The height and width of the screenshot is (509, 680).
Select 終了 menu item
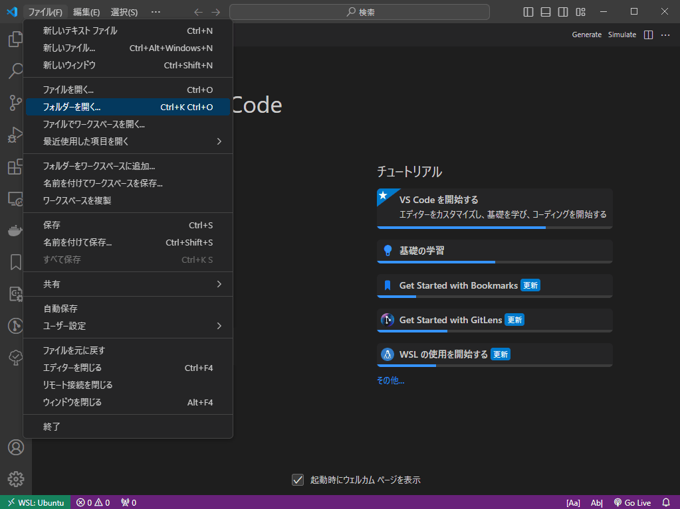(128, 427)
